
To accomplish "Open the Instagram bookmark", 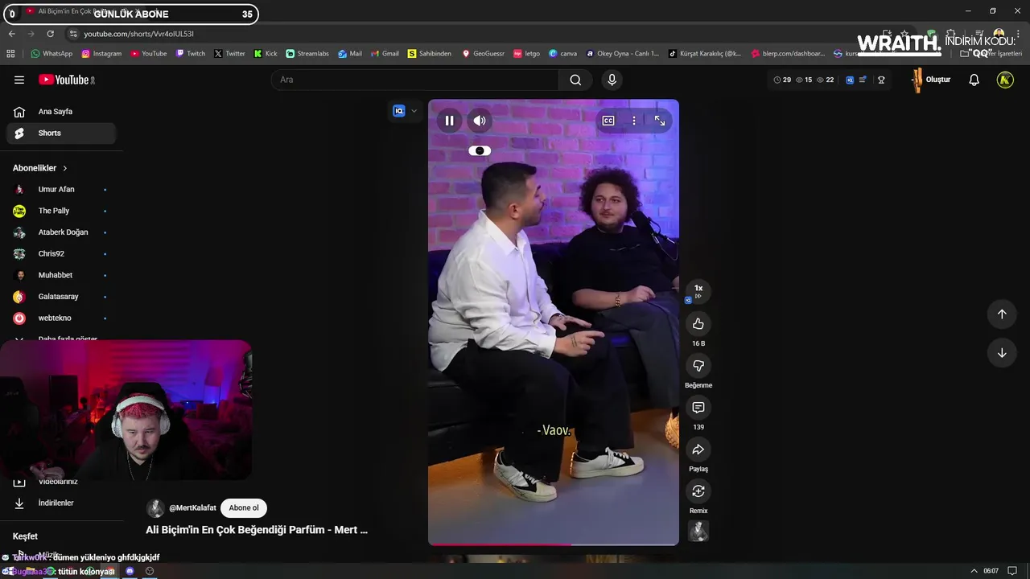I will pyautogui.click(x=101, y=54).
